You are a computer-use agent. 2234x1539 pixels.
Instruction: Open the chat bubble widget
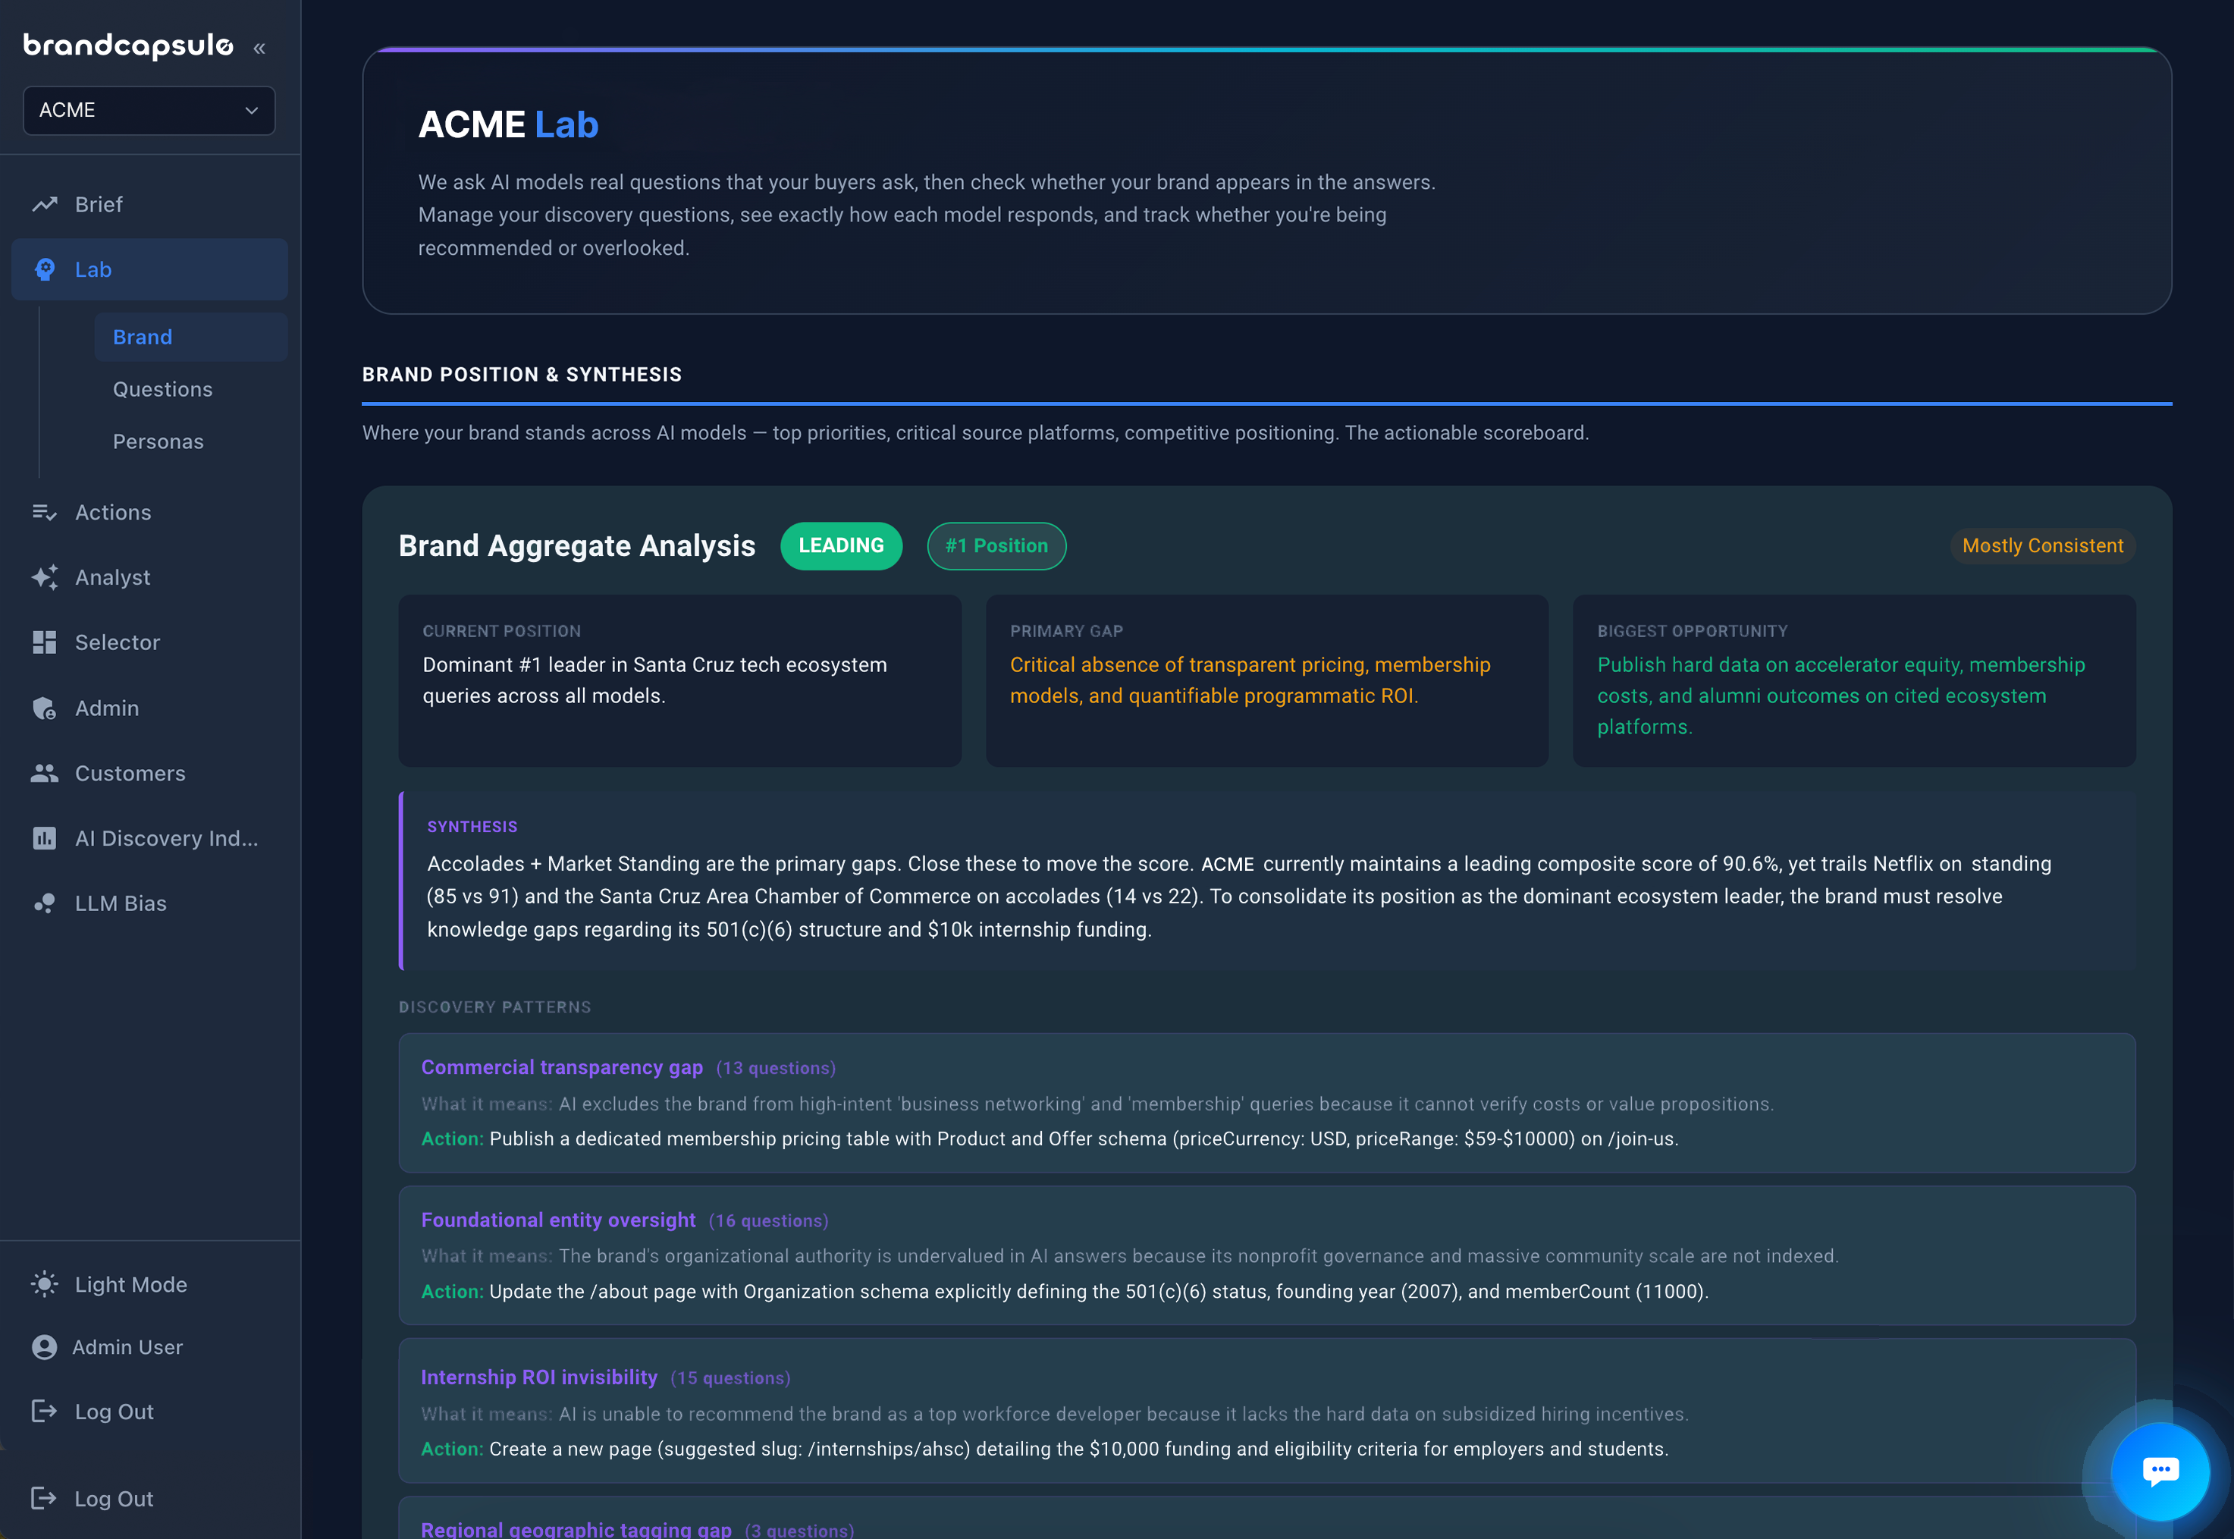pos(2160,1471)
